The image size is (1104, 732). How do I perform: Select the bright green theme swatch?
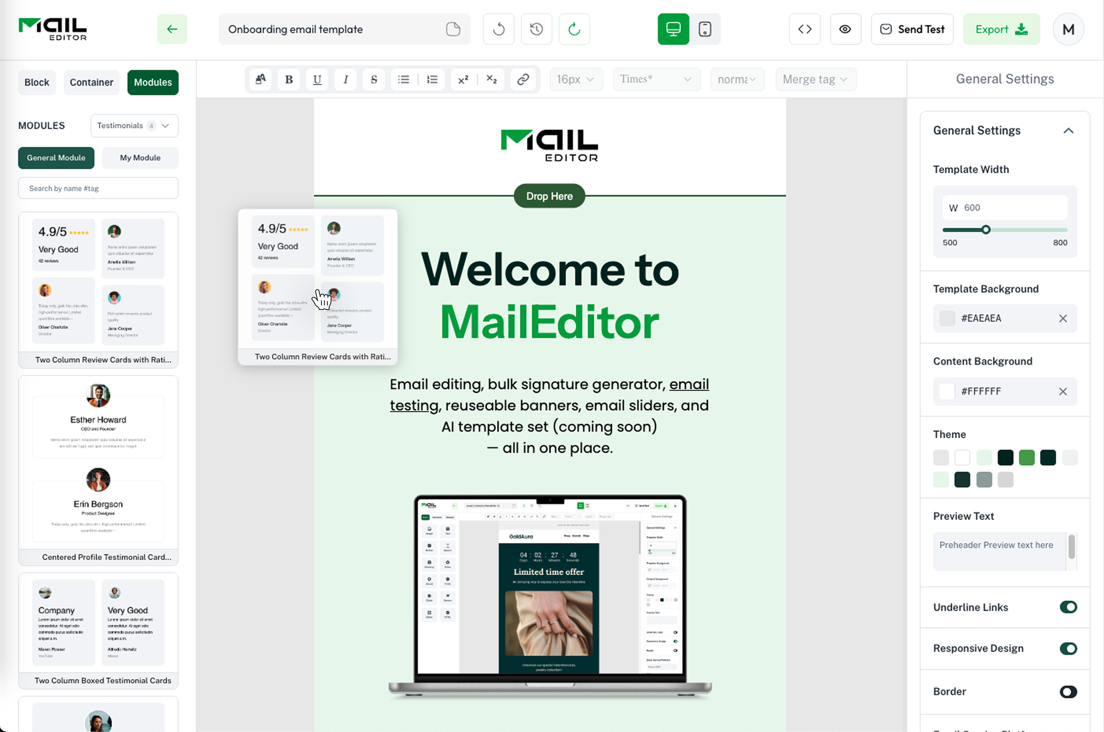(x=1026, y=458)
